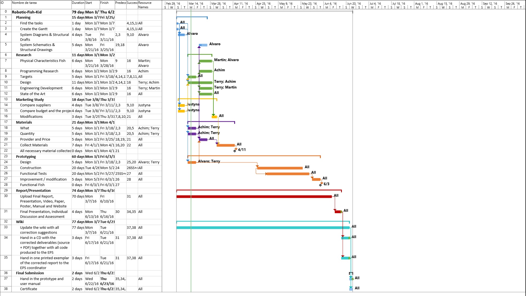Select Final Presentation task's duration cell
Screen dimensions: 526x296
click(x=77, y=212)
